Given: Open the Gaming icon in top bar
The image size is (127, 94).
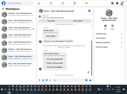Looking at the screenshot, I should click(x=86, y=3).
